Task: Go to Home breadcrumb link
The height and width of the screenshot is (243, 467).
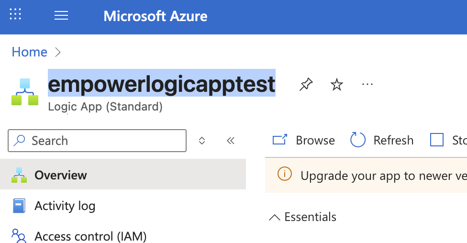Action: tap(30, 52)
